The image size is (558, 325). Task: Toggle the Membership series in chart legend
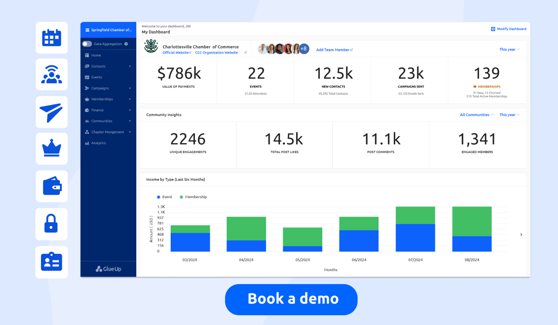coord(193,197)
